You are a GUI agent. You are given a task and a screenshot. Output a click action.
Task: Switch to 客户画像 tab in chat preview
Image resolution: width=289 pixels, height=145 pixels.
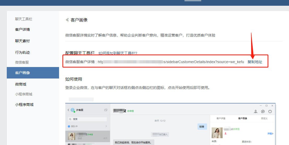242,118
